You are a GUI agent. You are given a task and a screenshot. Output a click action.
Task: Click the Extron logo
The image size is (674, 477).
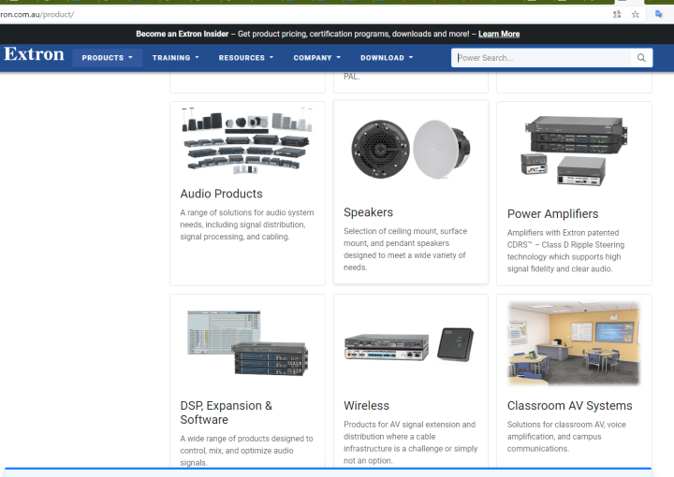click(34, 54)
